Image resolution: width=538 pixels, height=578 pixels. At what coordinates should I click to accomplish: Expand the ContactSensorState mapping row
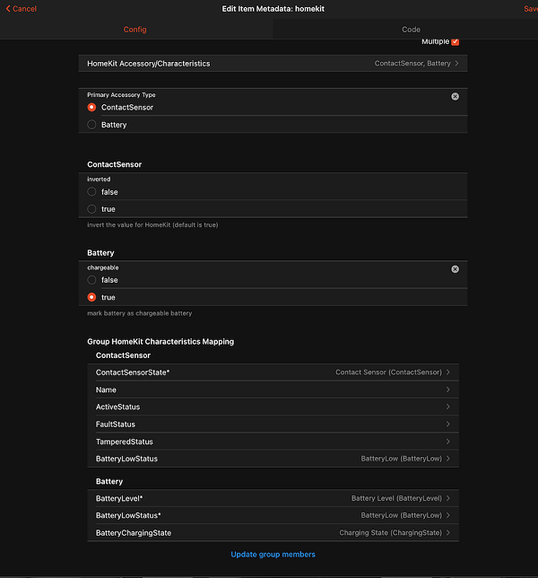click(273, 372)
